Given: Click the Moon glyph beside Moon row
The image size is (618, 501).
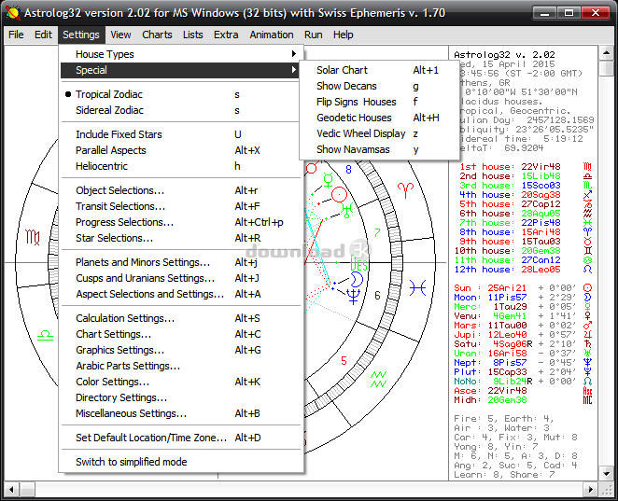Looking at the screenshot, I should [x=587, y=298].
